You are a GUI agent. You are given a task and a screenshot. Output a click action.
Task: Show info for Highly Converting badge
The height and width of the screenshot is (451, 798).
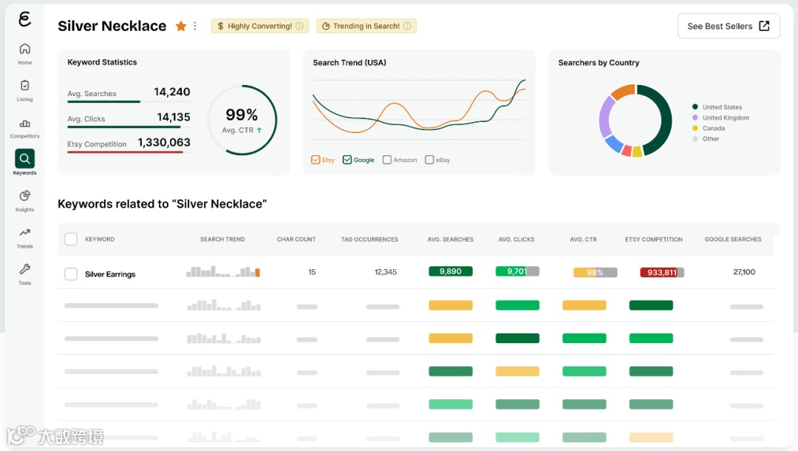pyautogui.click(x=300, y=26)
